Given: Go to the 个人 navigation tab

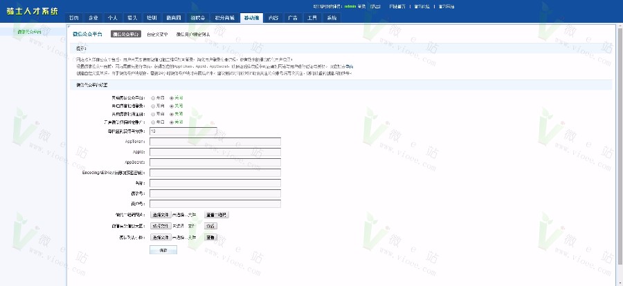Looking at the screenshot, I should click(113, 18).
